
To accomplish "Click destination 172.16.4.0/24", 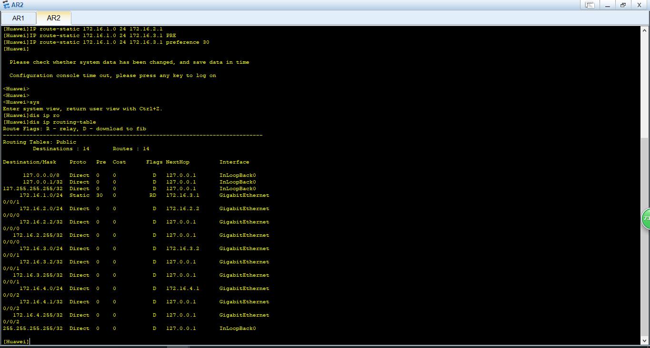I will click(41, 289).
